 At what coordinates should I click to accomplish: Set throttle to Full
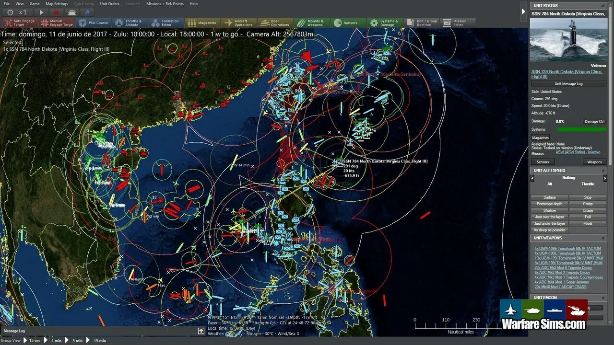click(588, 217)
